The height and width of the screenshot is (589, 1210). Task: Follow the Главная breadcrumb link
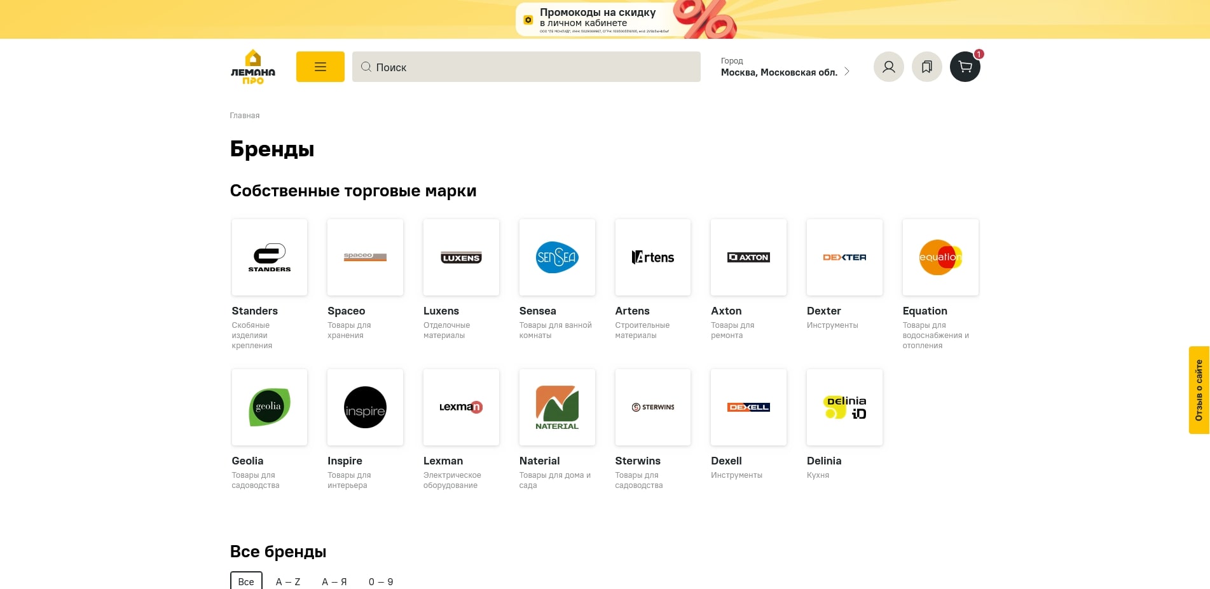[245, 116]
